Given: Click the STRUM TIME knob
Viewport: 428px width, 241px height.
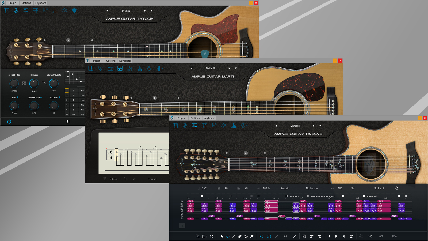Looking at the screenshot, I should [14, 84].
